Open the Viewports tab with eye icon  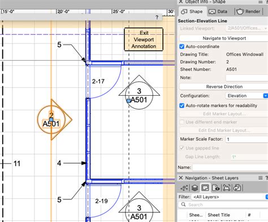[216, 188]
